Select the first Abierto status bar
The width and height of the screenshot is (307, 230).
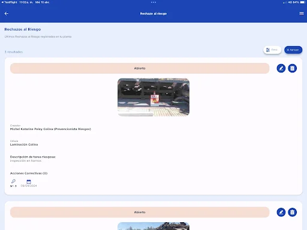(x=140, y=68)
